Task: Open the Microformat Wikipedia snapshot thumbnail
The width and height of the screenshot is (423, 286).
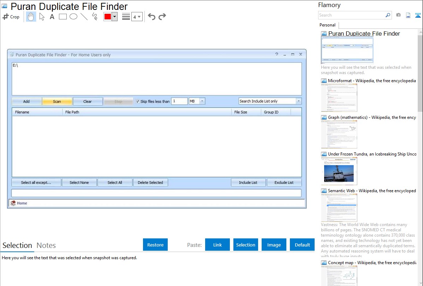Action: click(339, 98)
